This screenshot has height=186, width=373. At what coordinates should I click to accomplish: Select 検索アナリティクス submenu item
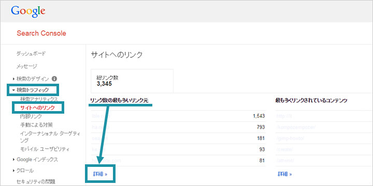click(39, 99)
